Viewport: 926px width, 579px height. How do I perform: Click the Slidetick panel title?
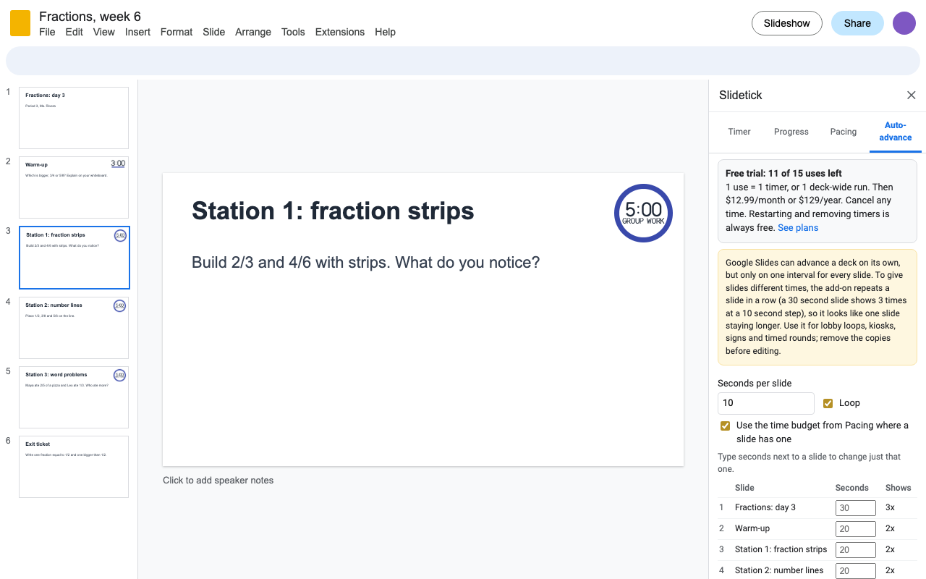(x=740, y=96)
